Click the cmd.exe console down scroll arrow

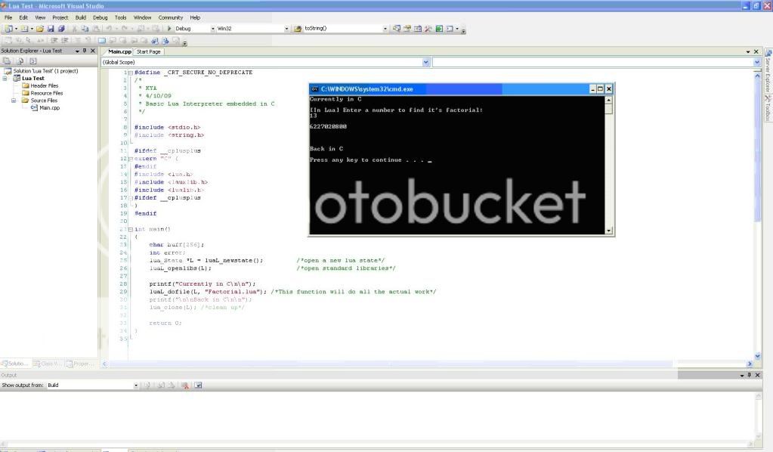point(609,231)
